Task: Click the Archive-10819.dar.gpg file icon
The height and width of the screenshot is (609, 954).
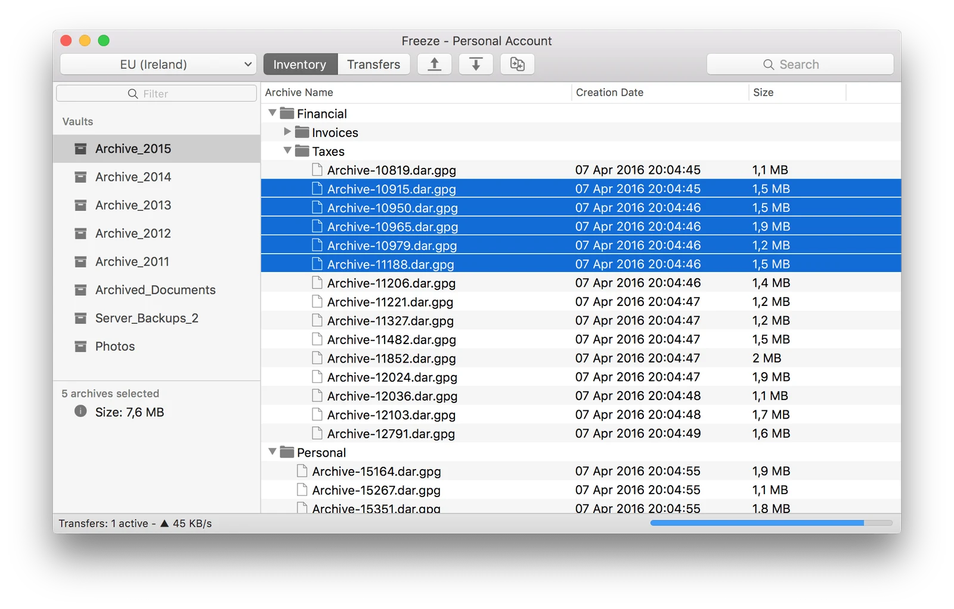Action: [x=317, y=170]
